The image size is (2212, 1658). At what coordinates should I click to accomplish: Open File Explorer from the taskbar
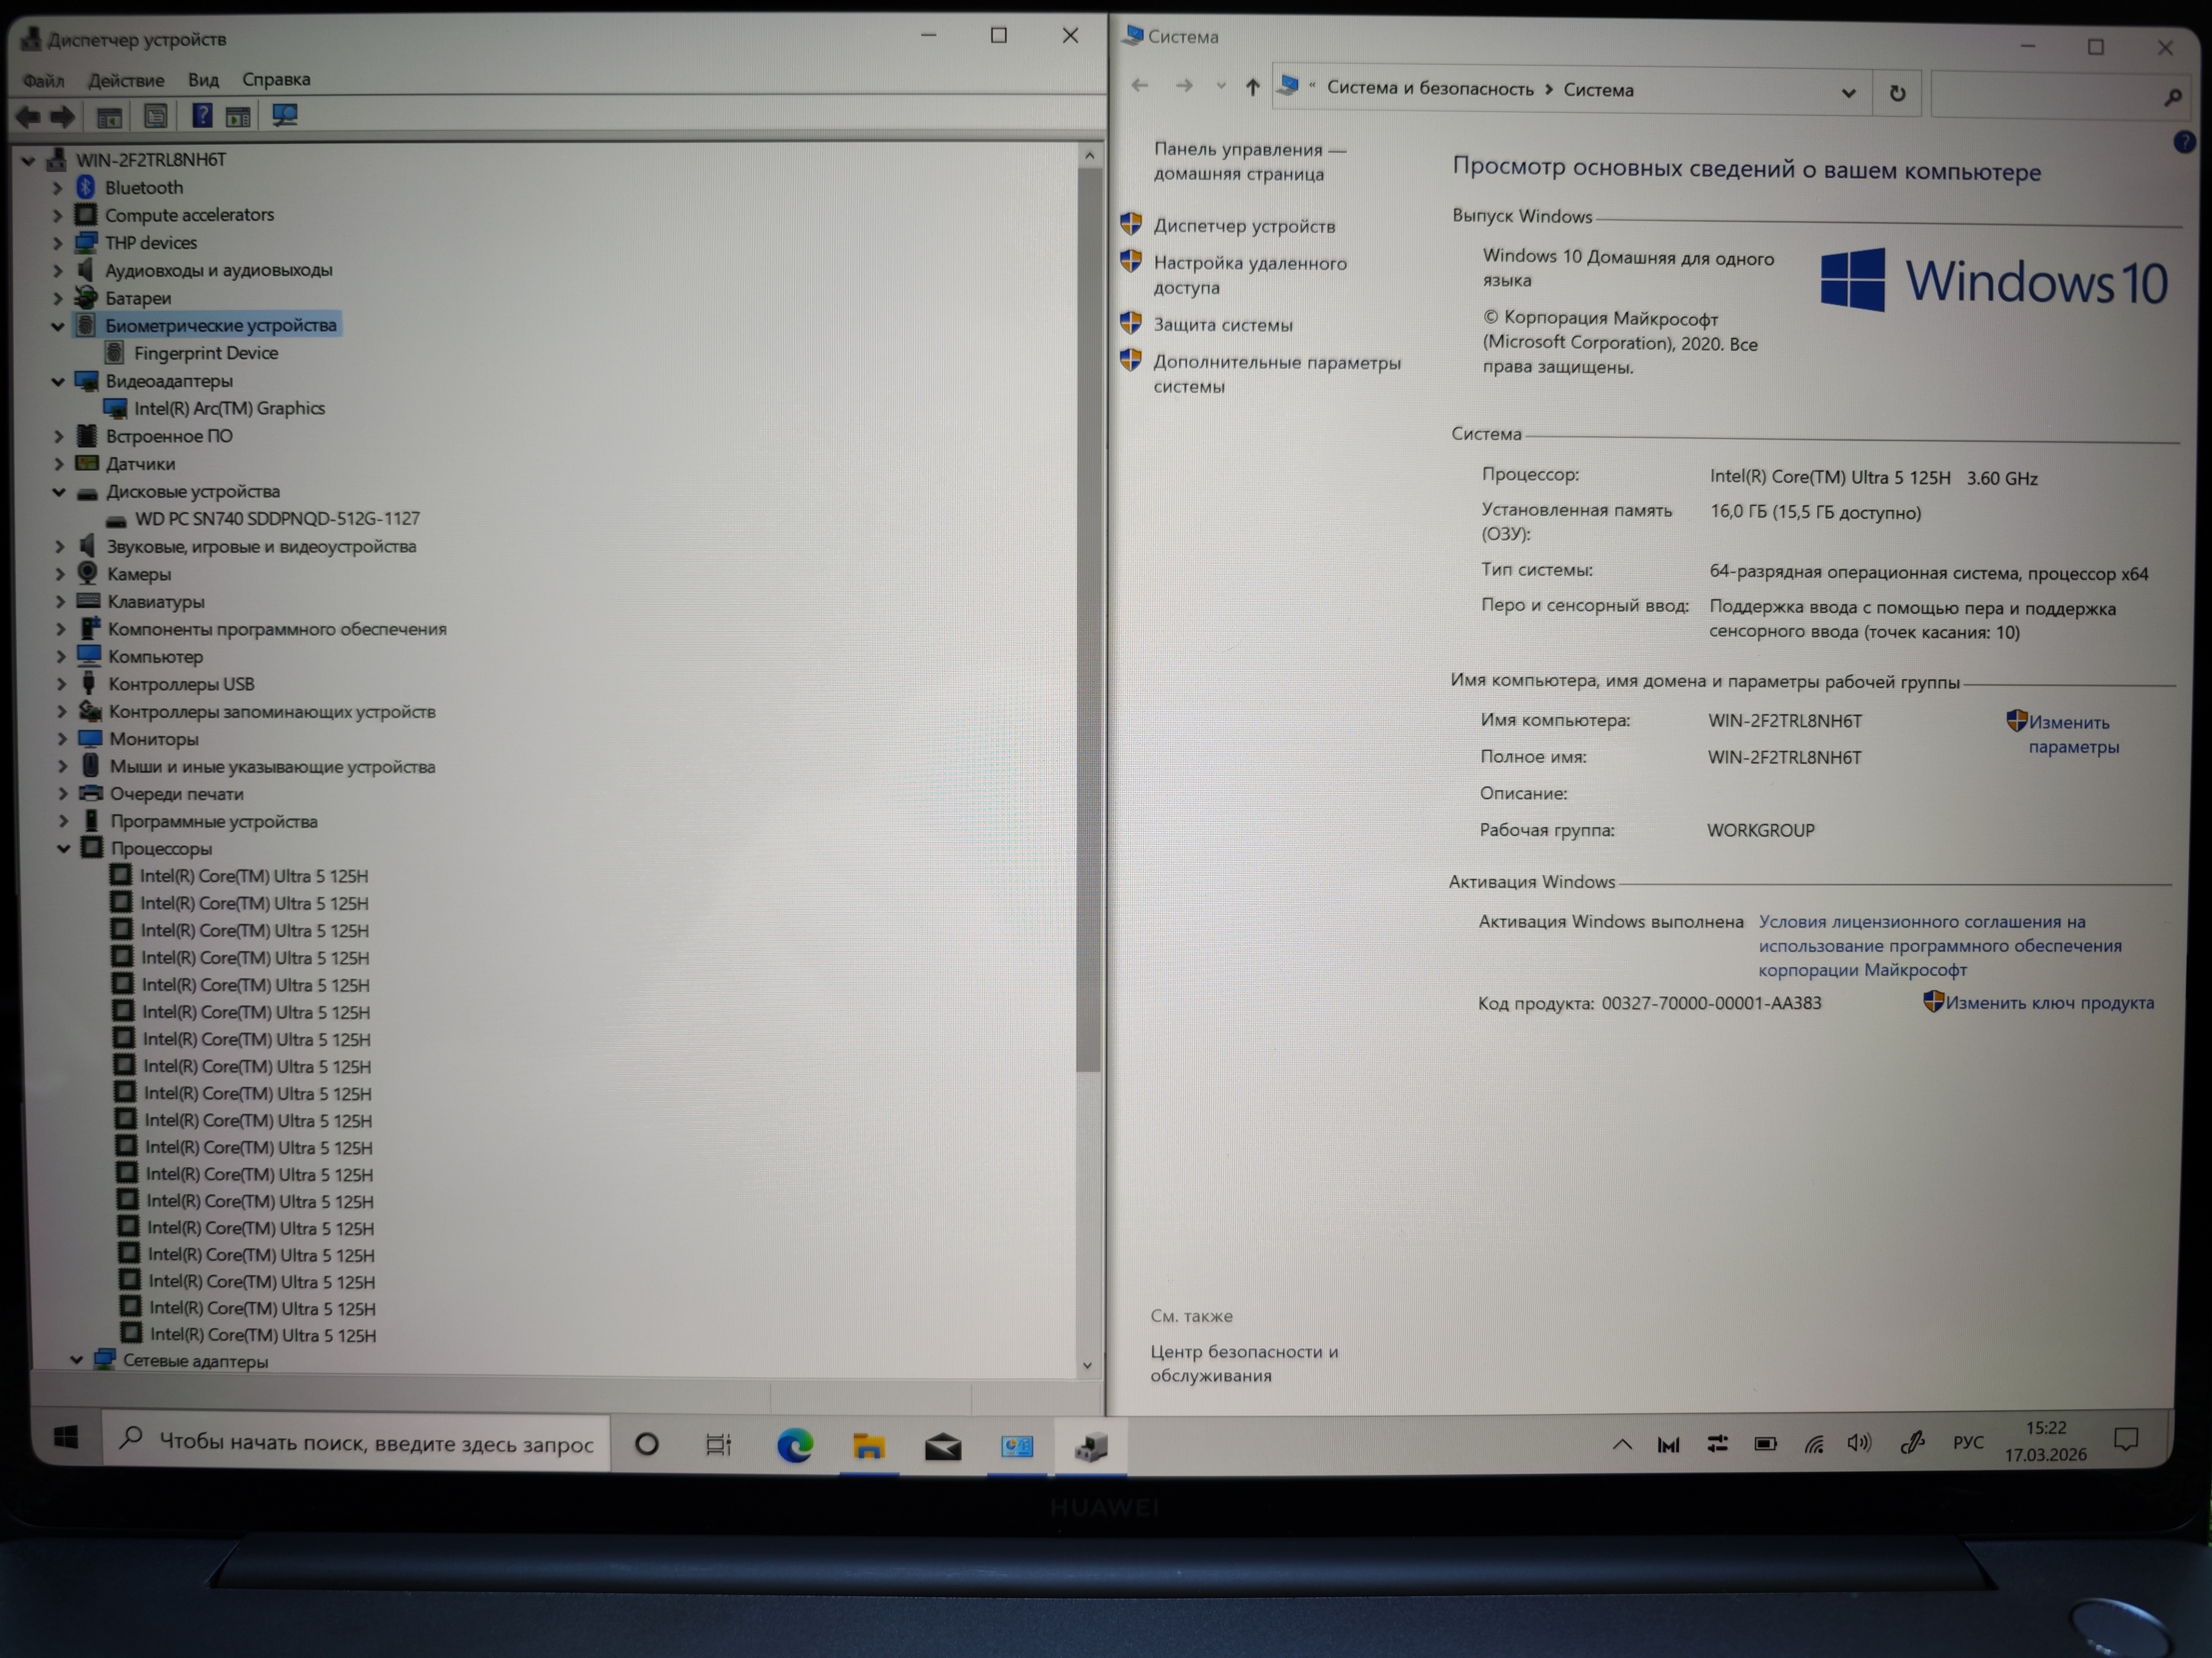pos(868,1446)
